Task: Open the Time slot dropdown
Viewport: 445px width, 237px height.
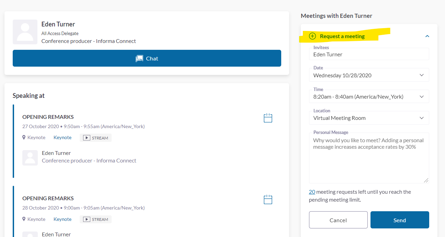Action: [369, 97]
